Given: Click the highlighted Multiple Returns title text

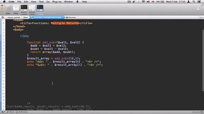Looking at the screenshot, I should coord(66,23).
